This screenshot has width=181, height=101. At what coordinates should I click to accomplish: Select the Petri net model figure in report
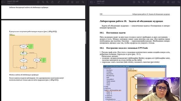30,53
